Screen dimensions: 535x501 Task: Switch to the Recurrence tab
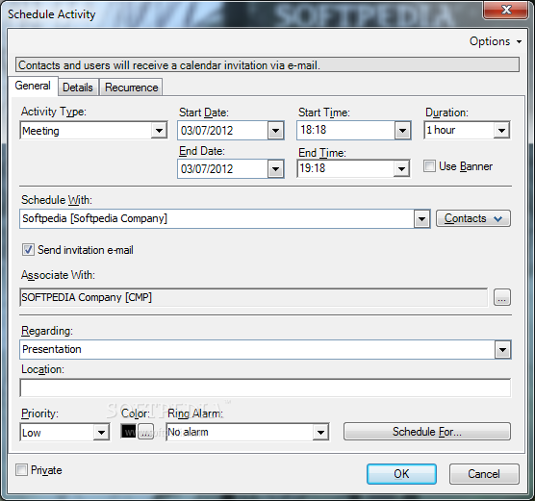(x=132, y=88)
